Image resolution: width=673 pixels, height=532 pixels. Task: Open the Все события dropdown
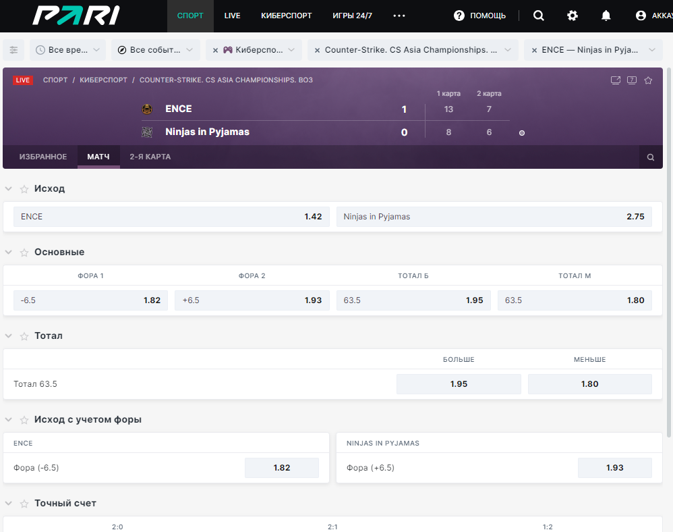156,50
